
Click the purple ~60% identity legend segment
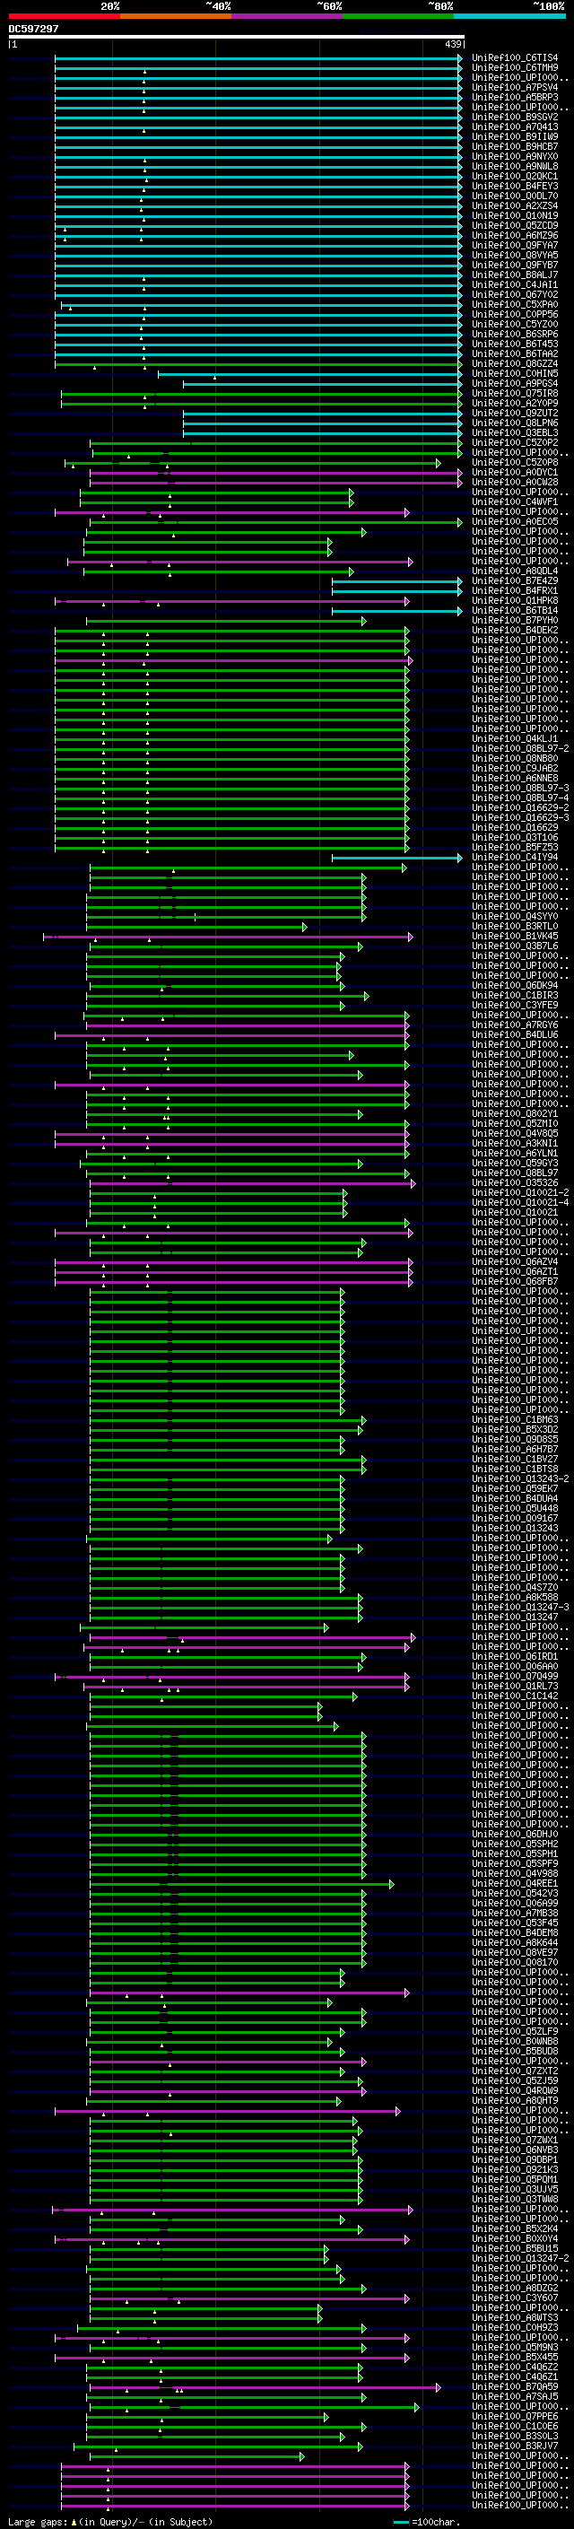pyautogui.click(x=286, y=16)
